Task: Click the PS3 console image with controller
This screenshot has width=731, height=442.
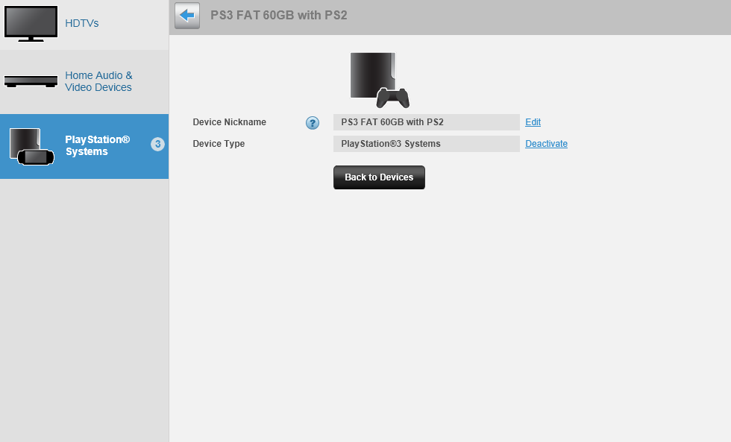Action: point(380,80)
